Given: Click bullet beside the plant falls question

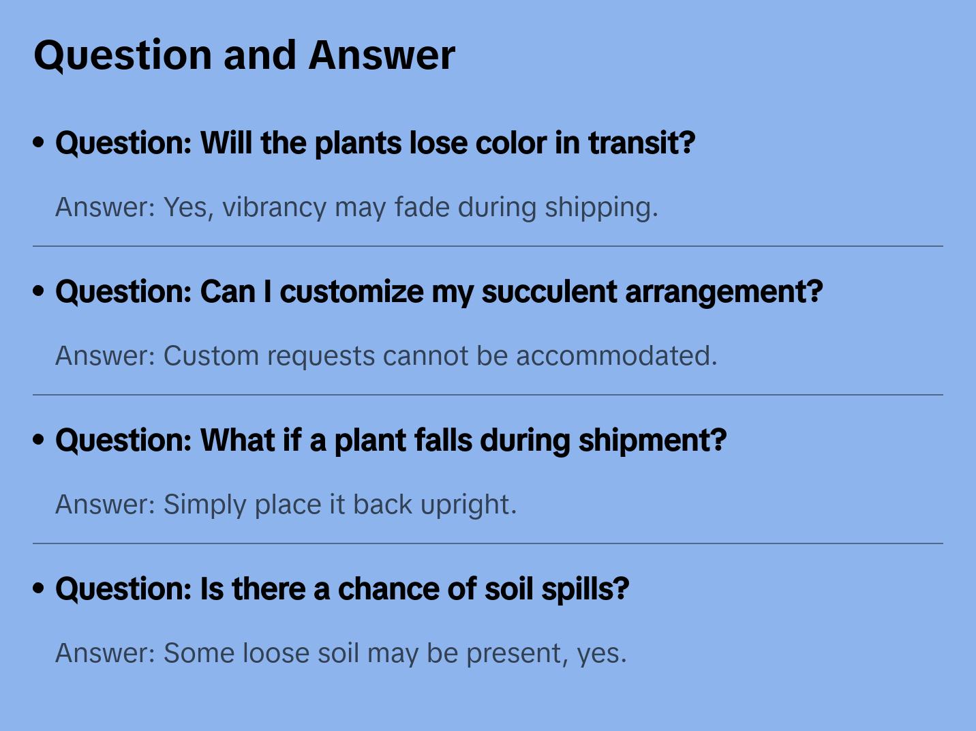Looking at the screenshot, I should [39, 440].
